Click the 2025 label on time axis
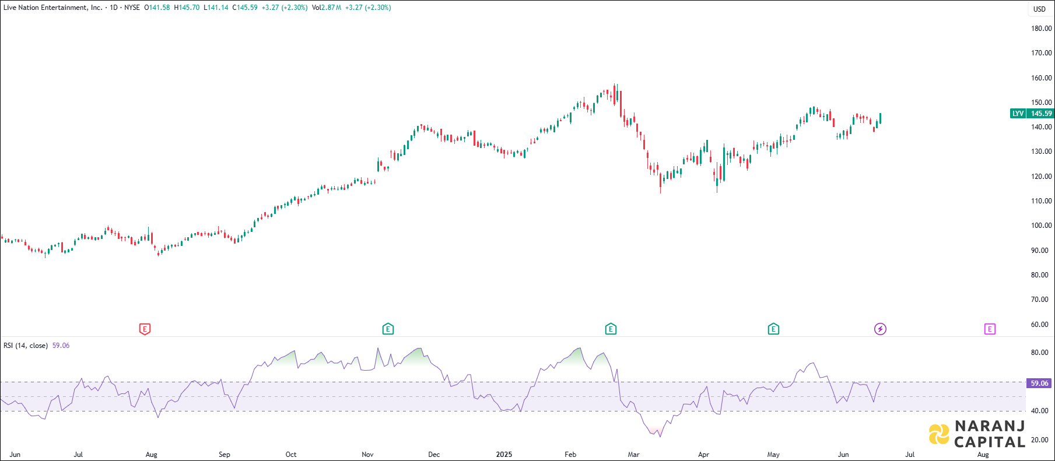Viewport: 1055px width, 461px height. pyautogui.click(x=504, y=455)
